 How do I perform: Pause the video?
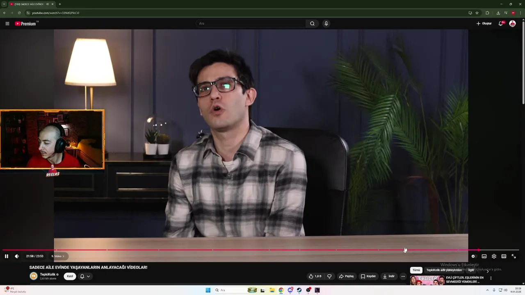[x=7, y=256]
